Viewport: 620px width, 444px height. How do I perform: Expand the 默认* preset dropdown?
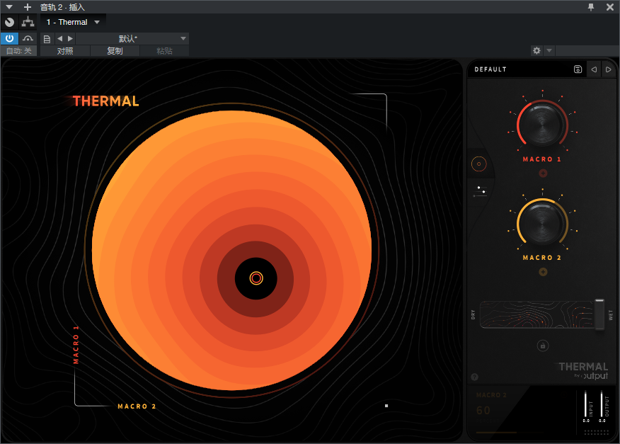tap(132, 38)
